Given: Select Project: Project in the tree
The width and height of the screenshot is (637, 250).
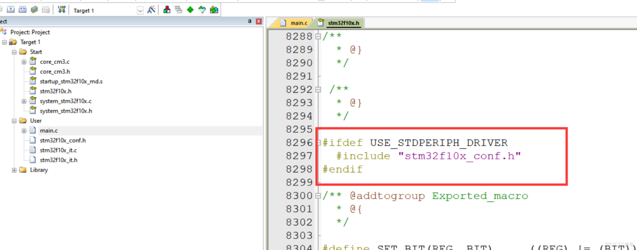Looking at the screenshot, I should pyautogui.click(x=30, y=32).
